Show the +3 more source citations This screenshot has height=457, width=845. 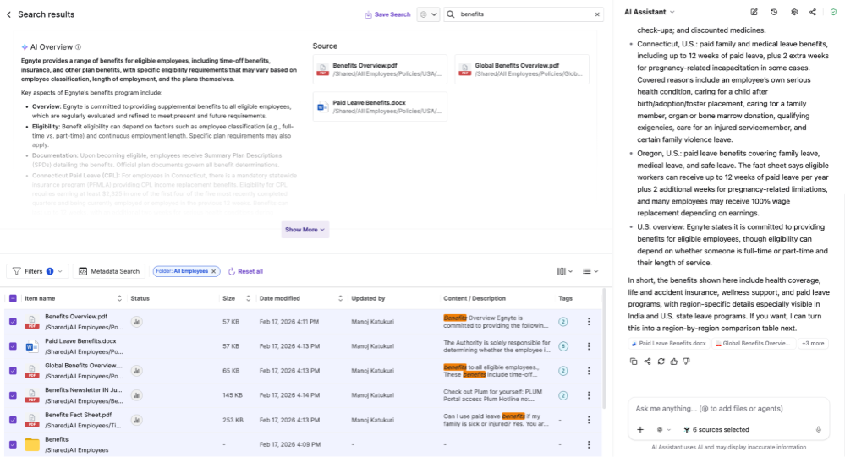point(813,344)
